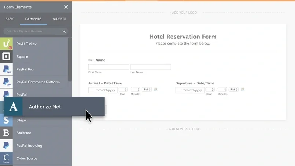Click the PayU Turkey gateway icon
295x166 pixels.
[6, 44]
